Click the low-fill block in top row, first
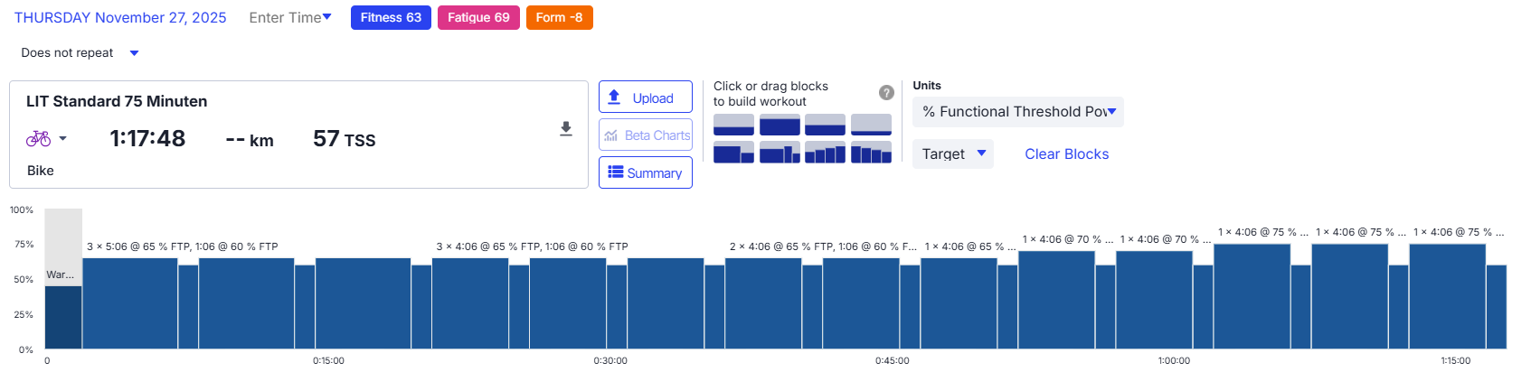 pyautogui.click(x=733, y=125)
